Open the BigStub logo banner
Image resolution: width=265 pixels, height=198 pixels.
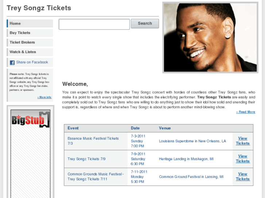pyautogui.click(x=30, y=120)
